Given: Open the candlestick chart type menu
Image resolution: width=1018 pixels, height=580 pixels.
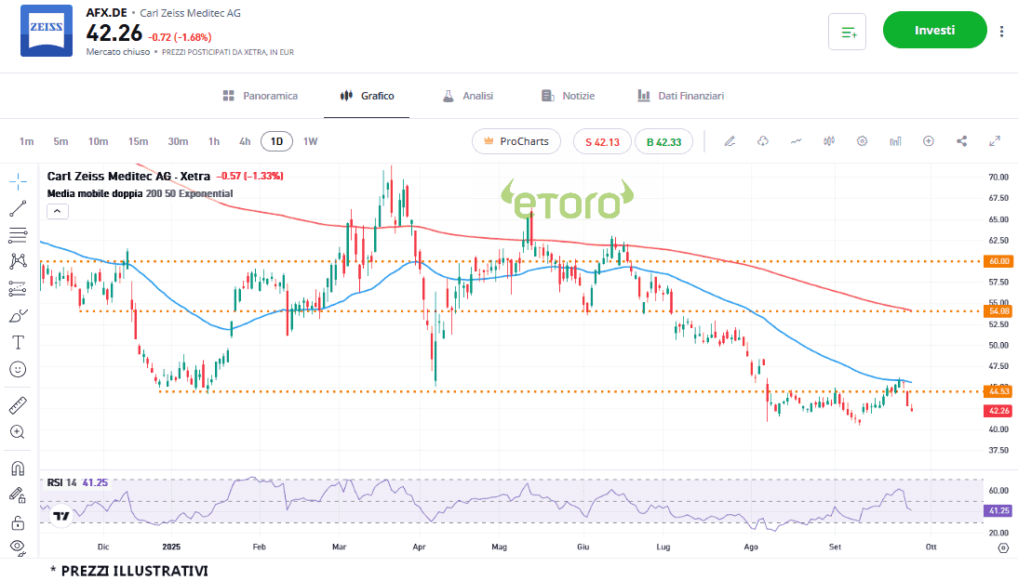Looking at the screenshot, I should coord(828,141).
